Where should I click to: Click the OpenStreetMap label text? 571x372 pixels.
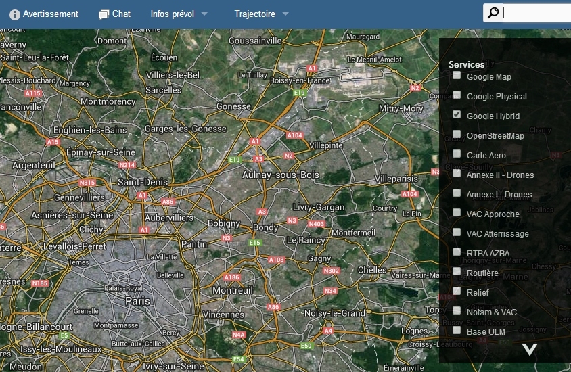coord(495,136)
